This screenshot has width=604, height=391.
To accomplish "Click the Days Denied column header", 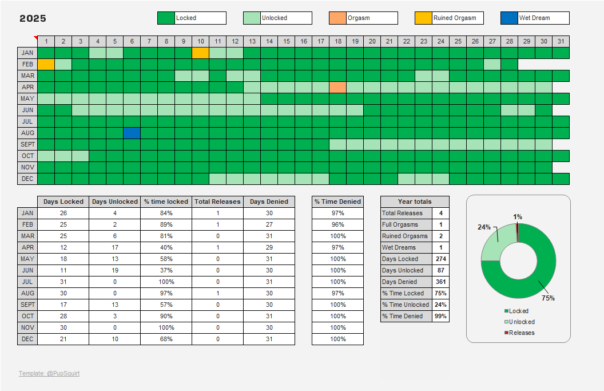I will pyautogui.click(x=269, y=202).
